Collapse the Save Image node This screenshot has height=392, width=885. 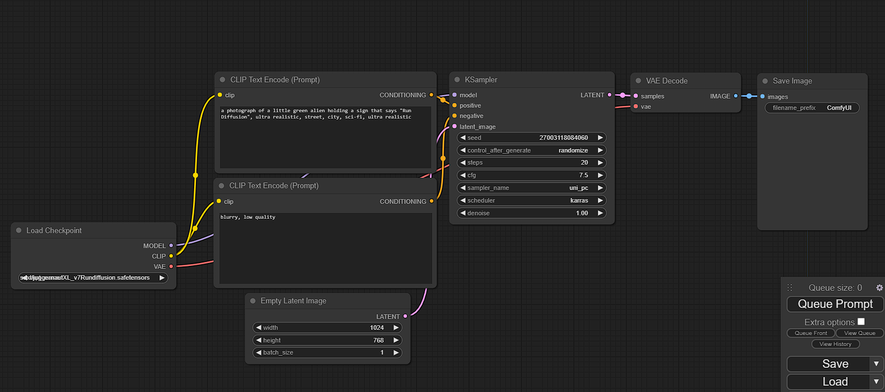coord(765,81)
